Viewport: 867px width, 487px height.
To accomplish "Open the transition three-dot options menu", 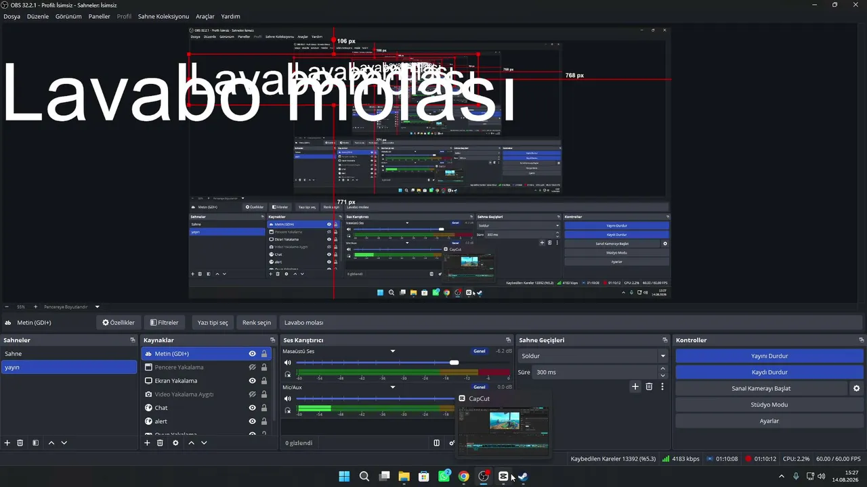I will pos(662,387).
